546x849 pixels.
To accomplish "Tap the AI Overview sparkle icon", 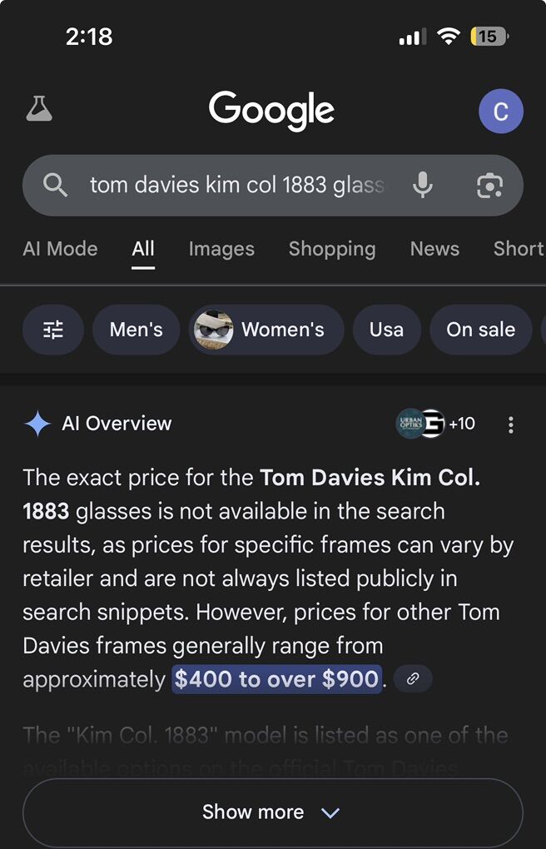I will 37,424.
